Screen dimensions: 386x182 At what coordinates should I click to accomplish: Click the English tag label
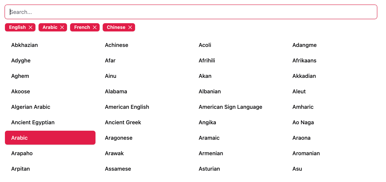coord(17,27)
